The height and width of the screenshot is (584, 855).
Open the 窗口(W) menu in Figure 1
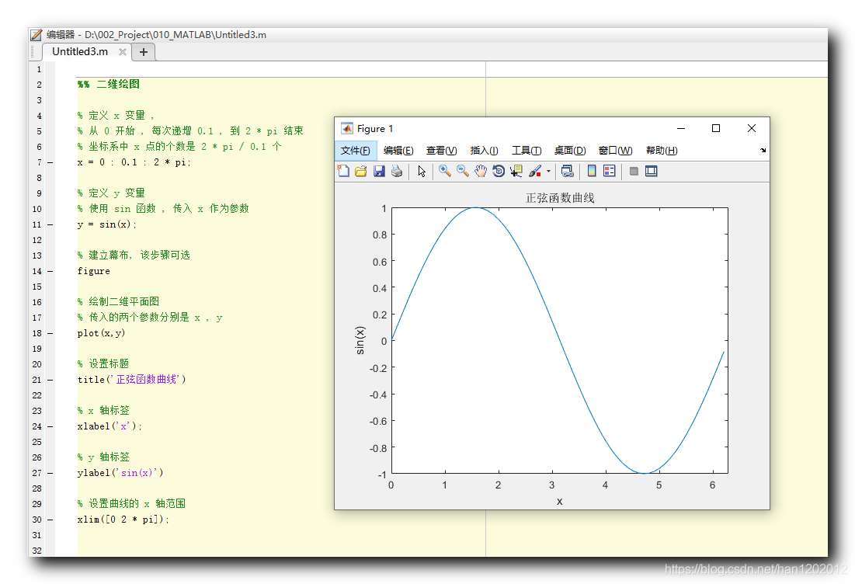pos(616,151)
